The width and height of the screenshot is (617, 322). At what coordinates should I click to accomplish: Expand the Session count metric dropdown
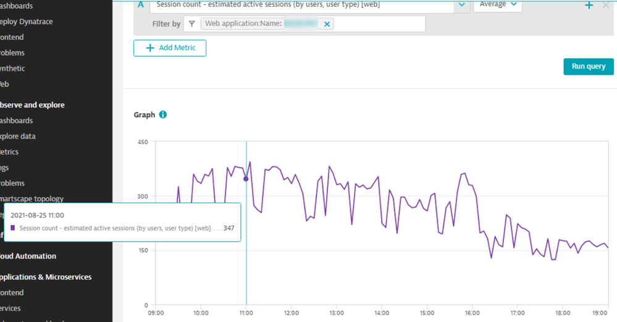coord(461,5)
